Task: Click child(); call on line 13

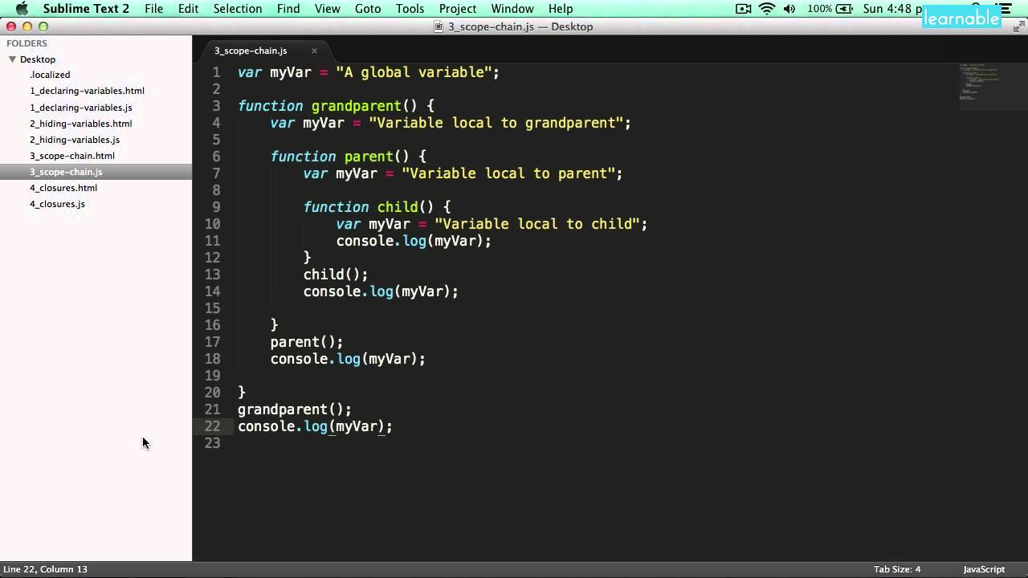Action: coord(336,275)
